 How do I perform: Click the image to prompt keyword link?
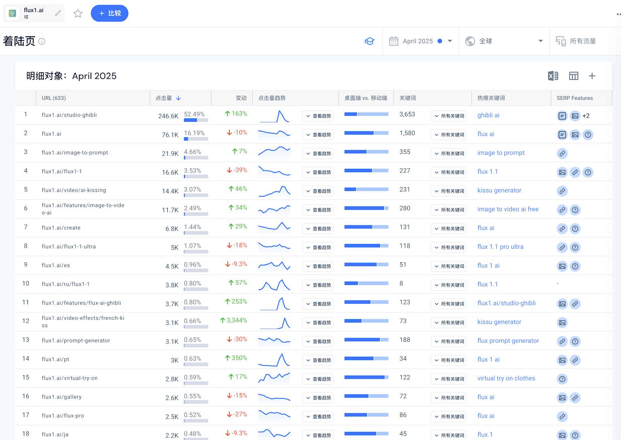click(x=501, y=153)
